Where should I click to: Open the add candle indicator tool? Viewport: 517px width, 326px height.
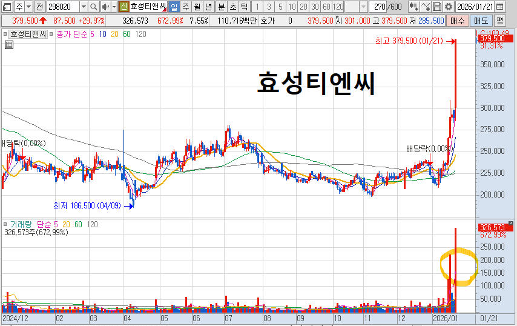coord(413,7)
